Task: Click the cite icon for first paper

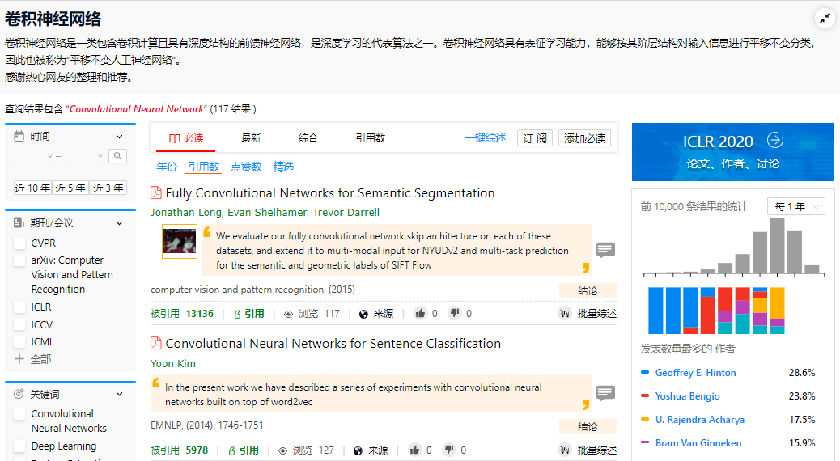Action: pyautogui.click(x=237, y=315)
